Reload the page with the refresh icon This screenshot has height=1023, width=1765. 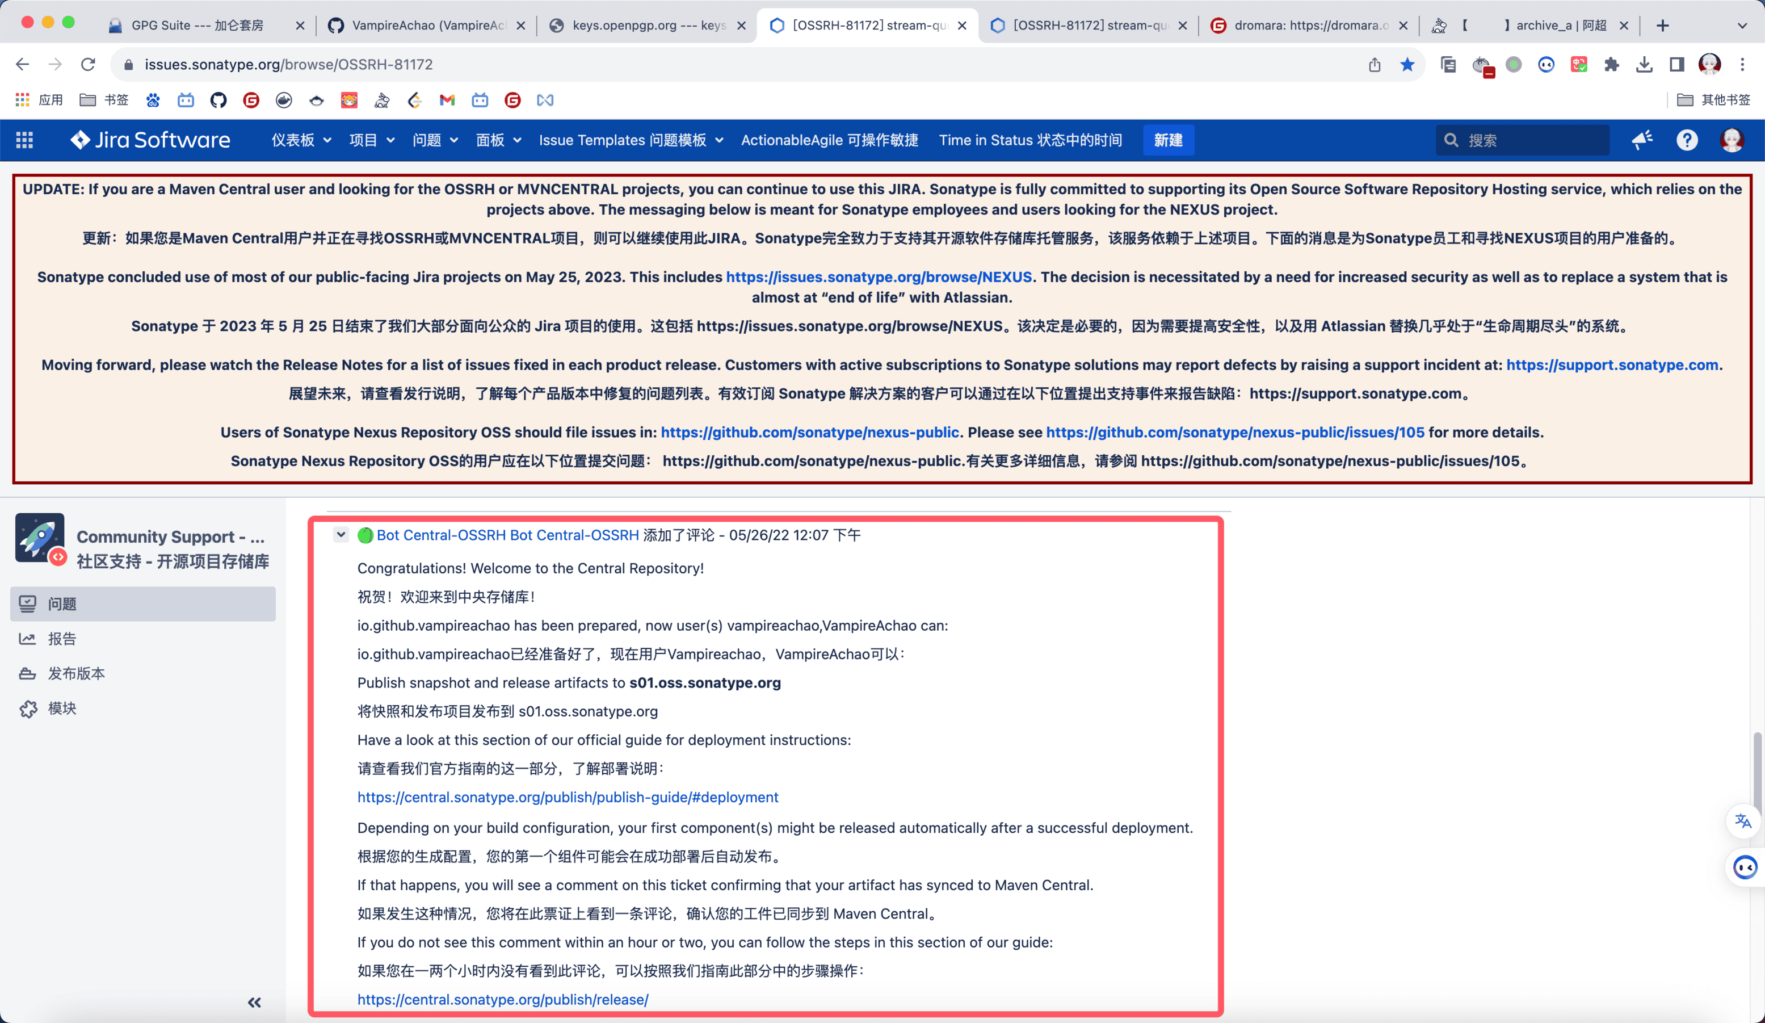pos(89,65)
